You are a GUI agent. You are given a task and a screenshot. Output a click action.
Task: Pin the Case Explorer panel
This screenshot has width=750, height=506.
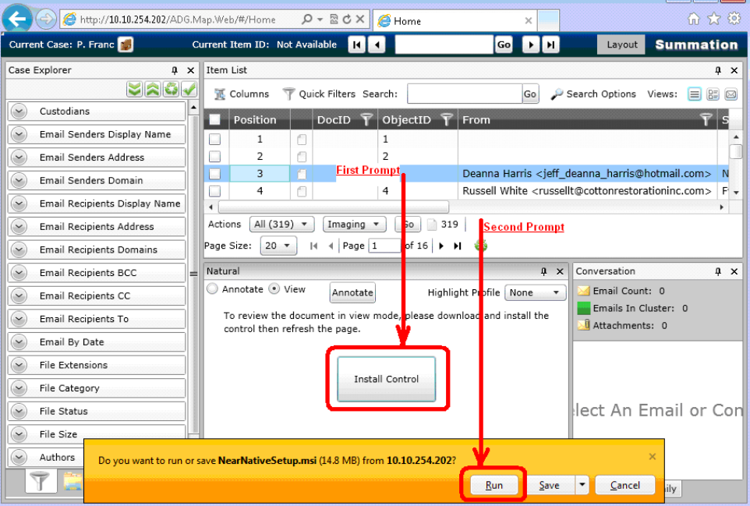click(x=175, y=70)
